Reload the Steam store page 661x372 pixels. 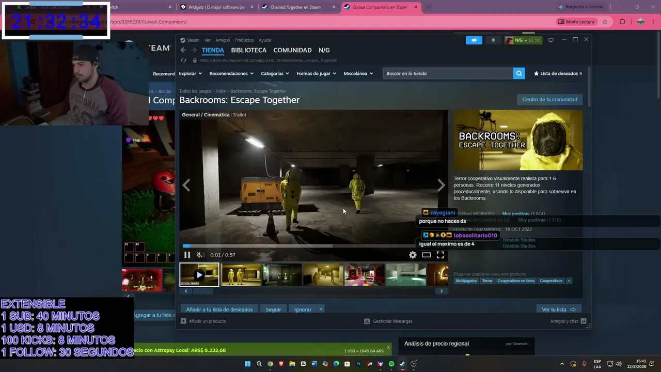[x=183, y=60]
